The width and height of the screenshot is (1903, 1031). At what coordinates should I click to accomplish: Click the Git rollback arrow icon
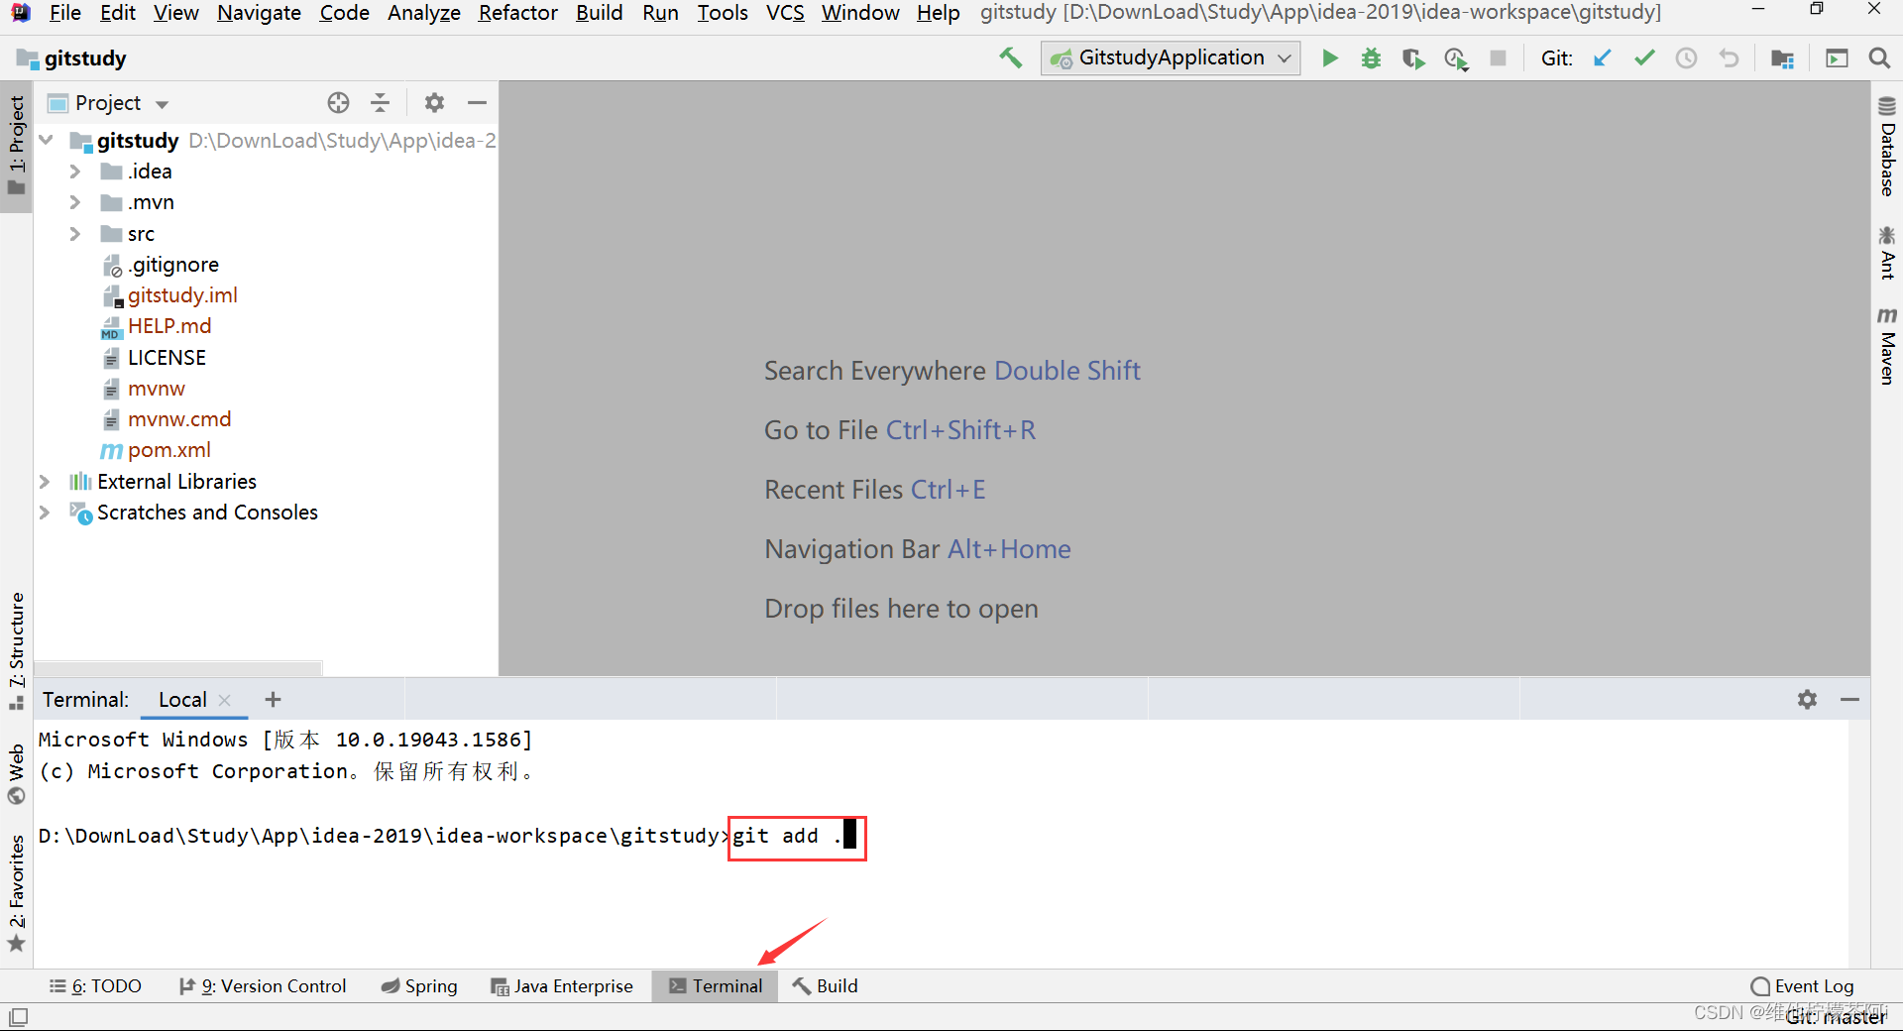(x=1729, y=58)
